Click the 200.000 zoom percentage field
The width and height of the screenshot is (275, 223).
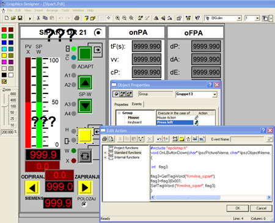click(8, 132)
